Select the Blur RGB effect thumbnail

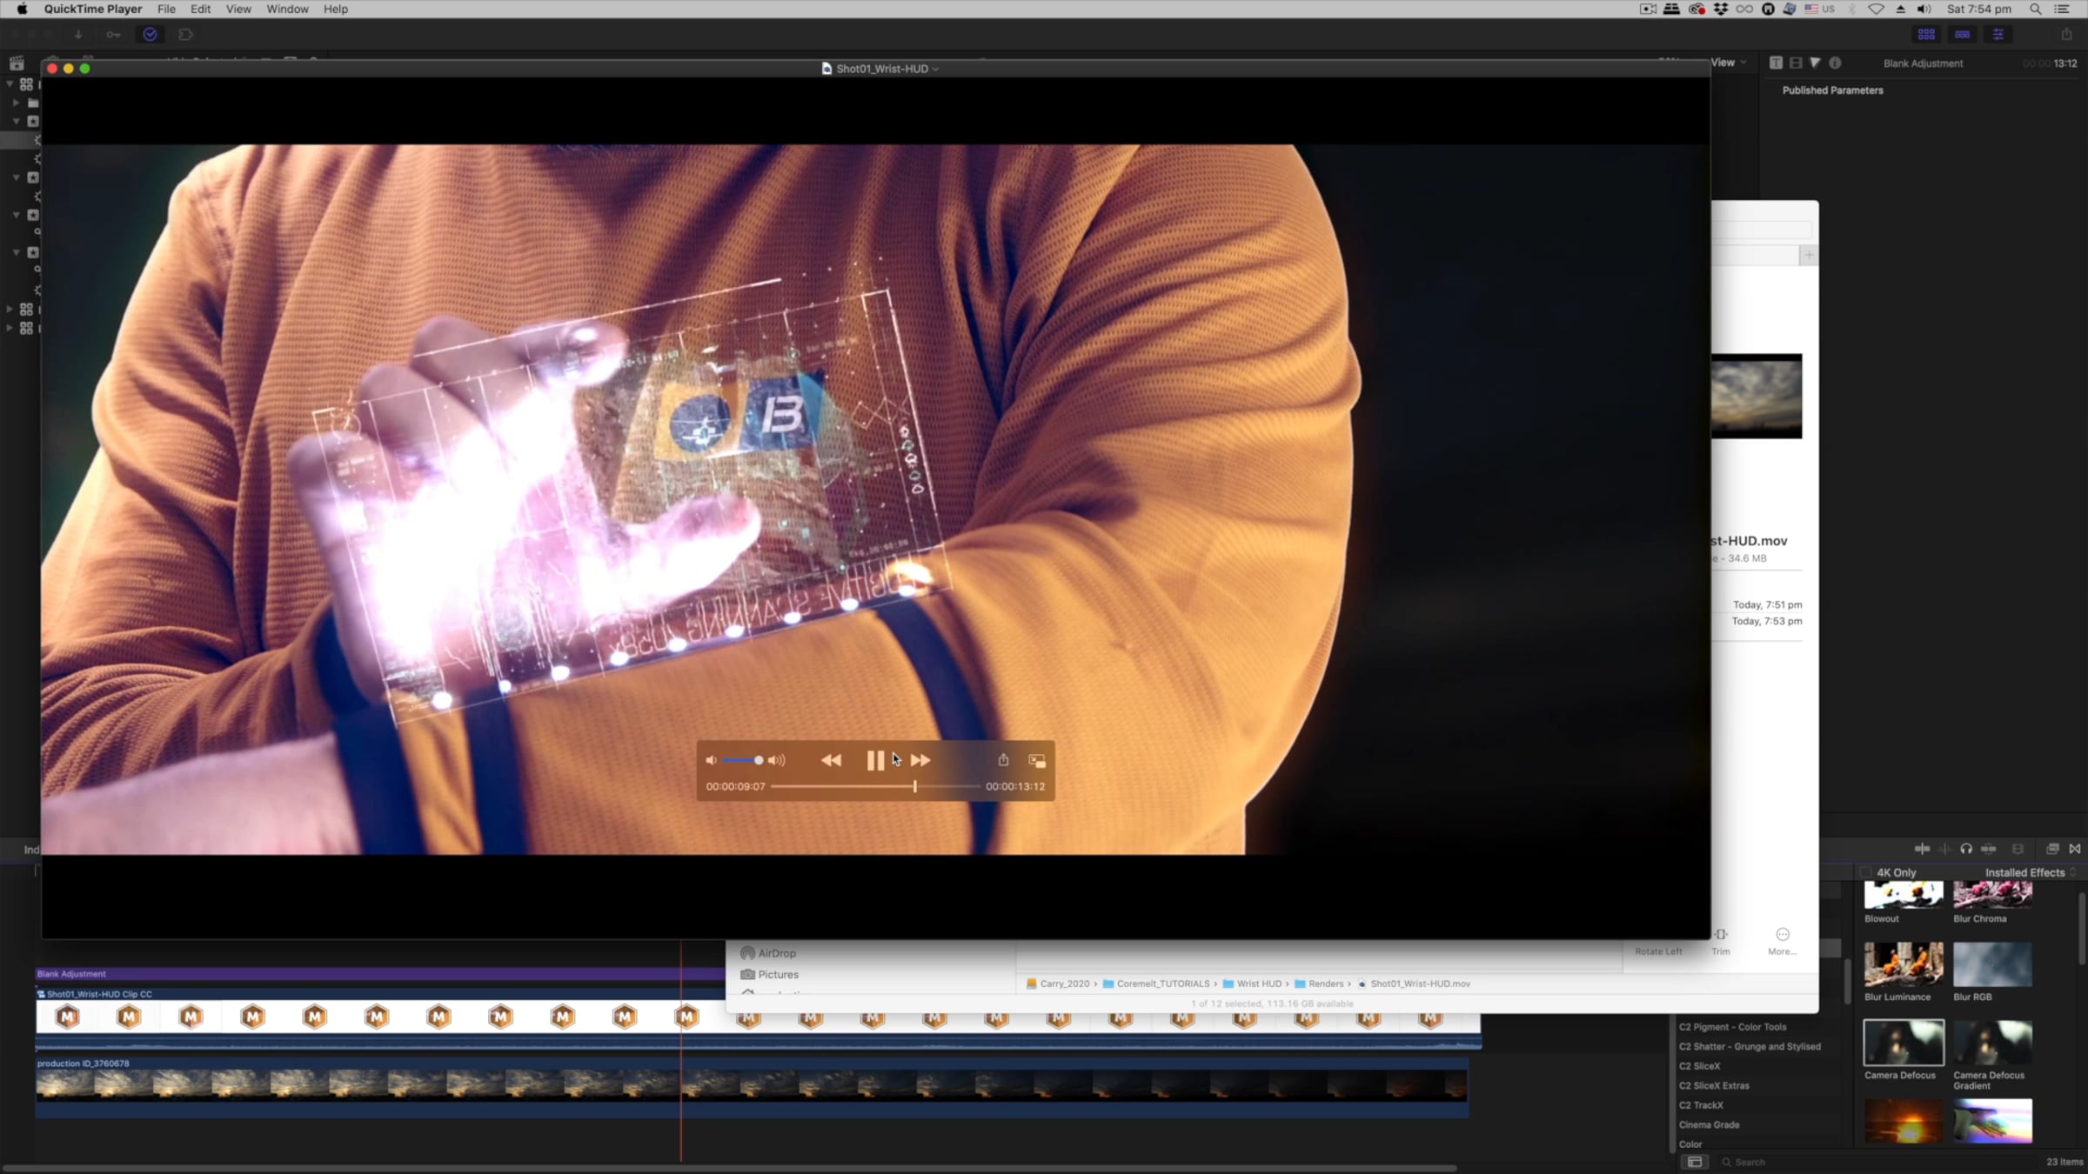(x=1992, y=964)
